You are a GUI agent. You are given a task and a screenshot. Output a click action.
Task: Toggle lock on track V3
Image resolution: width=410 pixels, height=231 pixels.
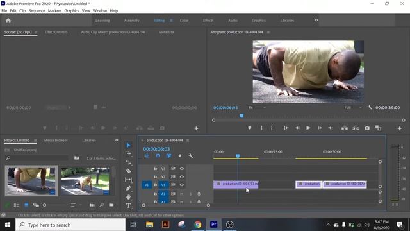pyautogui.click(x=155, y=169)
